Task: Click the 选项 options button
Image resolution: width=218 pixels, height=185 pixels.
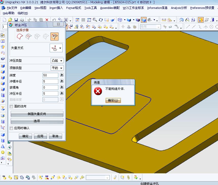Action: coord(37,121)
